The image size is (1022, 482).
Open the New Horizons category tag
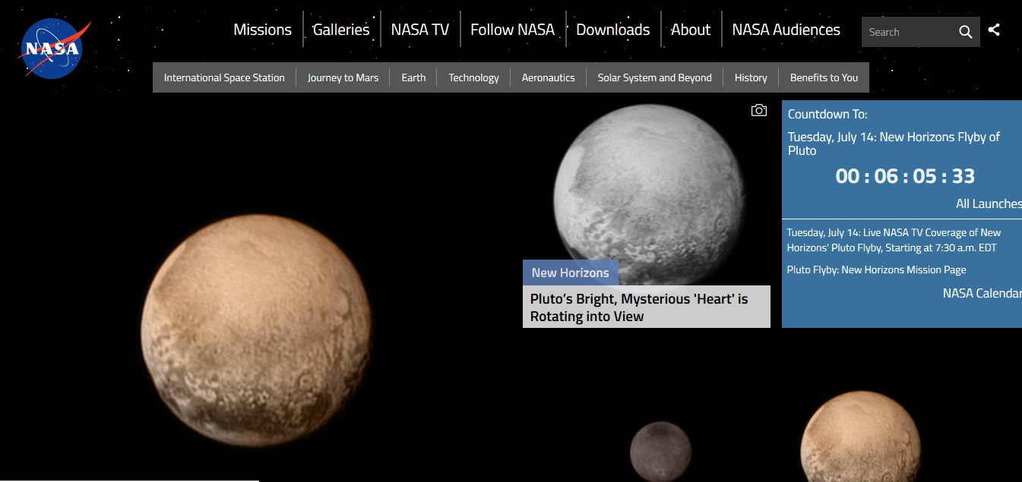[570, 273]
